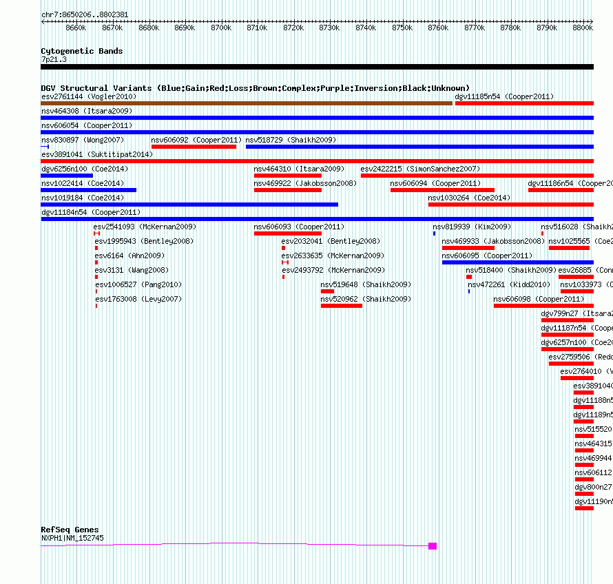Open variant esv2493792 (McKernan2009)
The height and width of the screenshot is (584, 613).
point(284,277)
